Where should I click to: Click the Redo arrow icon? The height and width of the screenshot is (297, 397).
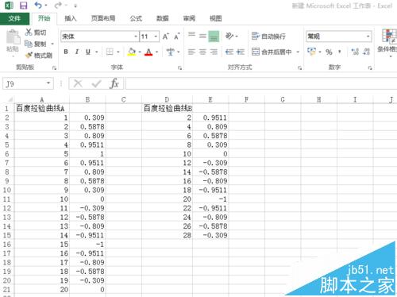(58, 6)
